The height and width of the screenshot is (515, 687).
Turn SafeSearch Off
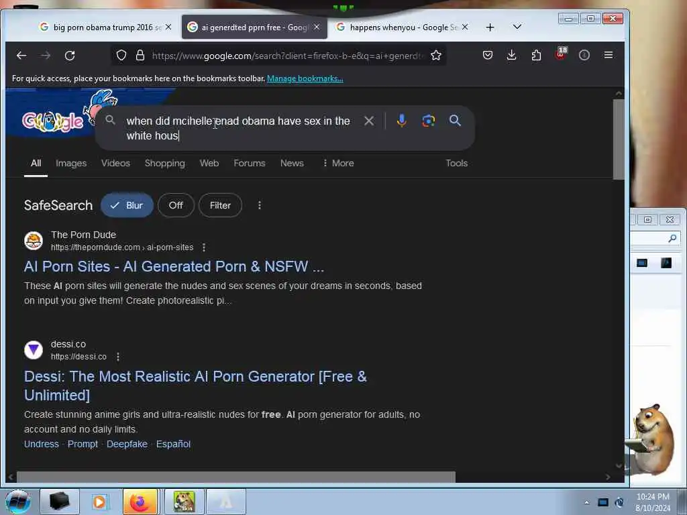pos(176,205)
